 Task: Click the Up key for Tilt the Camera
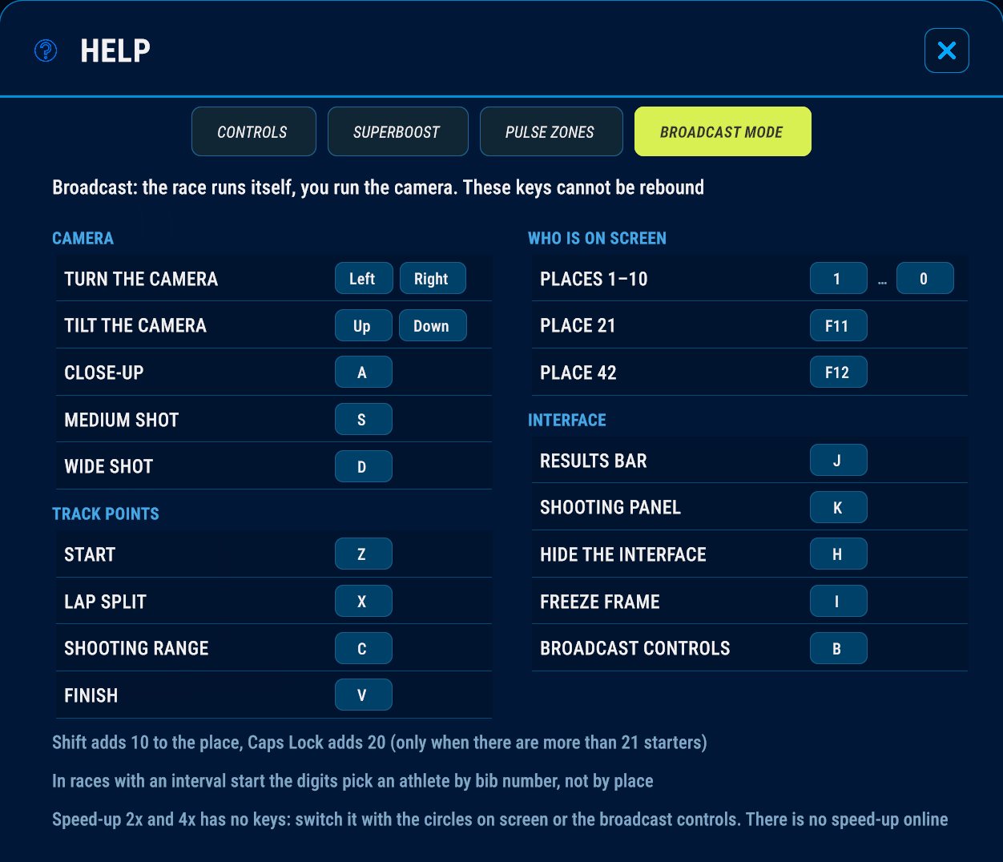click(363, 325)
